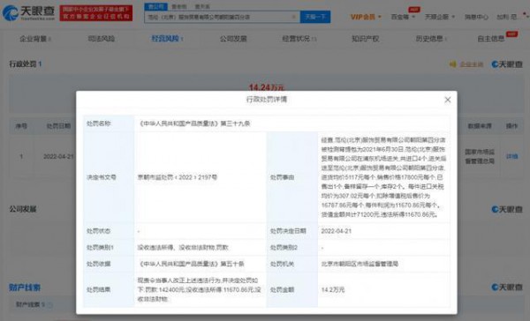Expand the VIP会员 dropdown
Screen dimensions: 530x321
pyautogui.click(x=366, y=17)
